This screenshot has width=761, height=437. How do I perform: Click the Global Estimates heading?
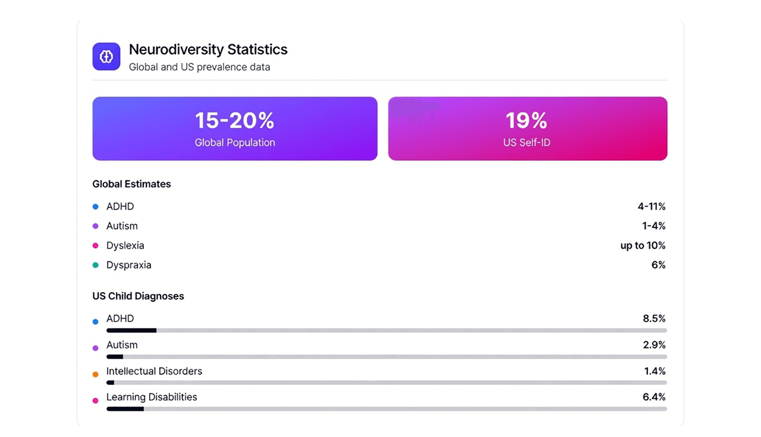131,184
